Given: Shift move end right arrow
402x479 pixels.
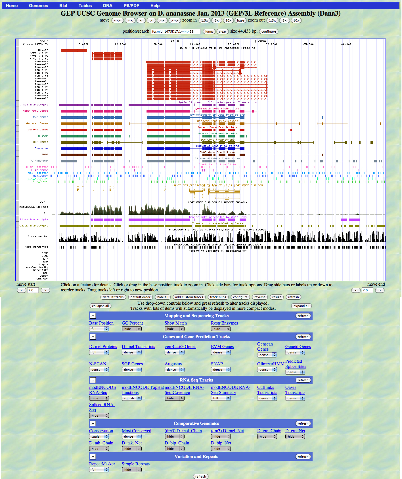Looking at the screenshot, I should 380,290.
